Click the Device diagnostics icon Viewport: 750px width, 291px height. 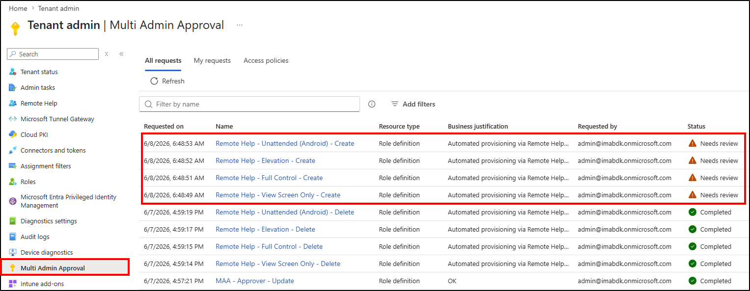pos(13,252)
